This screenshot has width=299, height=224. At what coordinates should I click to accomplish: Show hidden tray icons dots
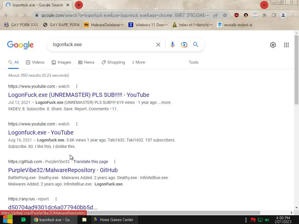pos(246,220)
